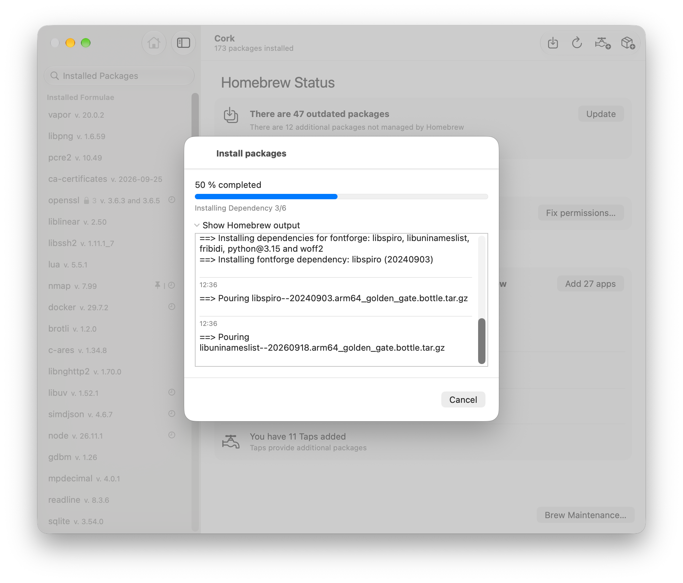683x583 pixels.
Task: Select the libssh2 formula row
Action: (x=112, y=243)
